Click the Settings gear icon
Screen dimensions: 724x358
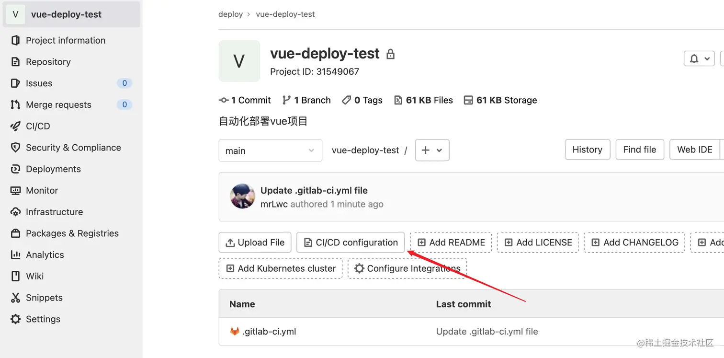(15, 319)
